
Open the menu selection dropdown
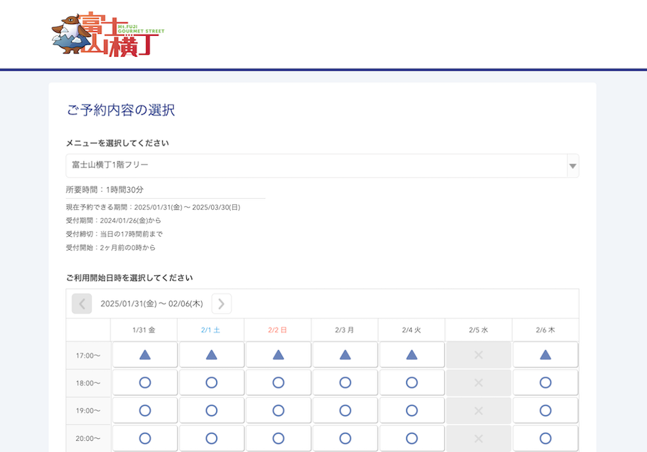316,166
